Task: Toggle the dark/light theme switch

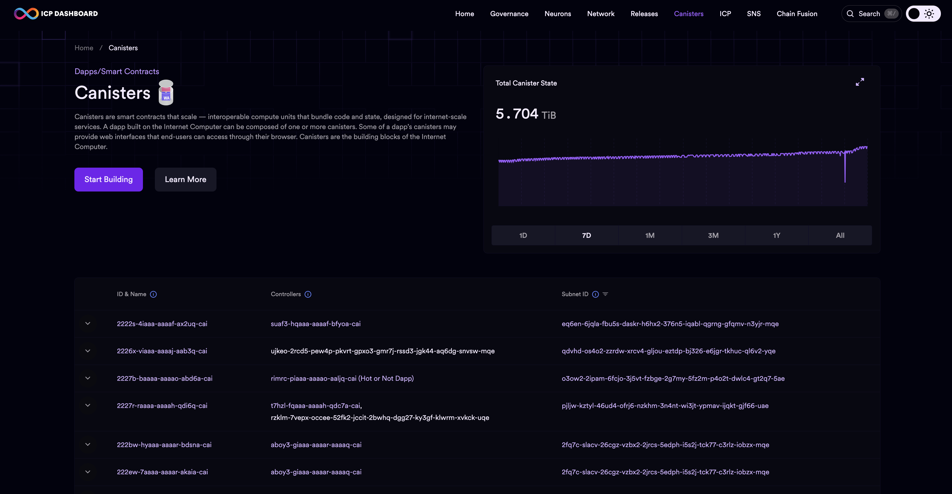Action: pos(923,14)
